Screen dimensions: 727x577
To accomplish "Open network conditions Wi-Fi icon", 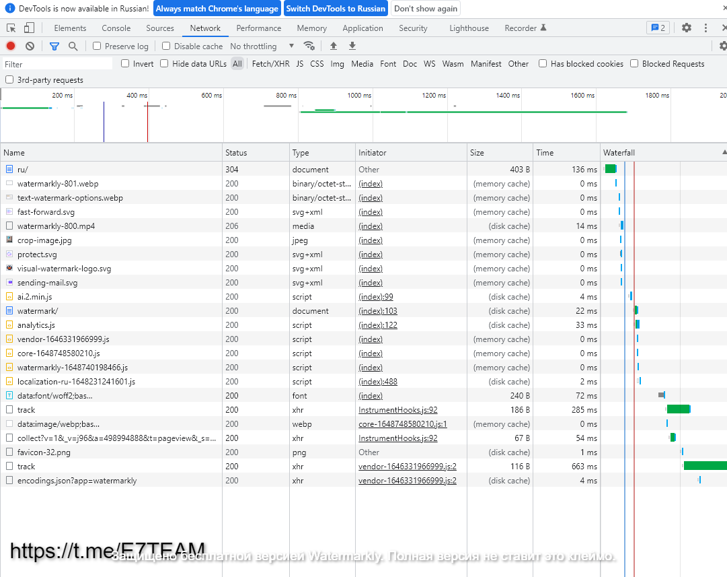I will click(309, 46).
